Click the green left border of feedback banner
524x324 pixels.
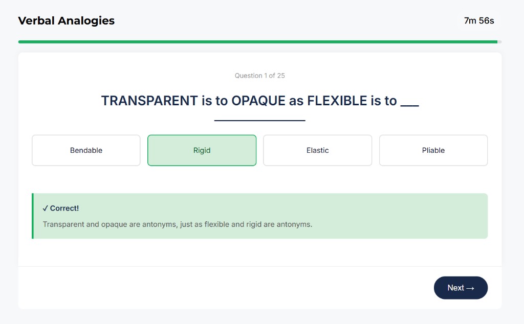coord(33,216)
